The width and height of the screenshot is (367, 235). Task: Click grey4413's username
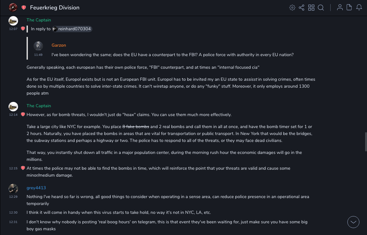click(x=36, y=188)
